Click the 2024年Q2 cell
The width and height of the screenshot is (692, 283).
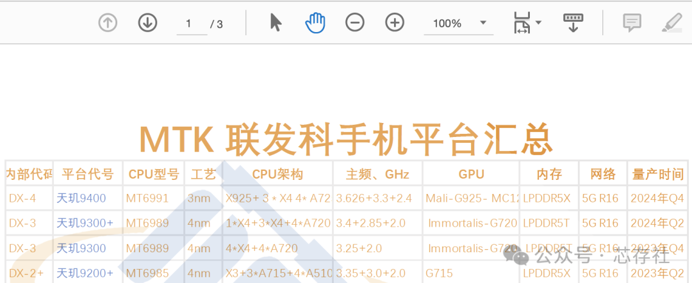(657, 223)
